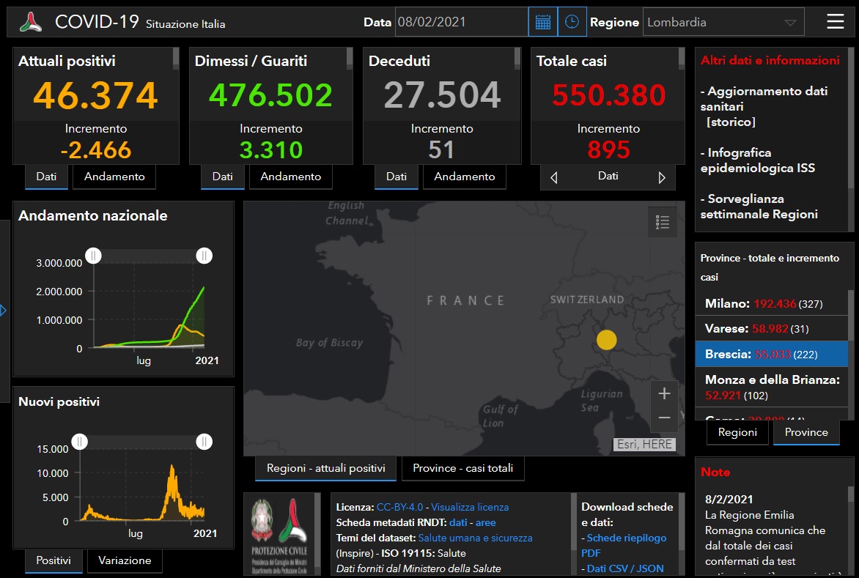Click next arrow in Totale casi panel
This screenshot has width=859, height=578.
point(662,177)
